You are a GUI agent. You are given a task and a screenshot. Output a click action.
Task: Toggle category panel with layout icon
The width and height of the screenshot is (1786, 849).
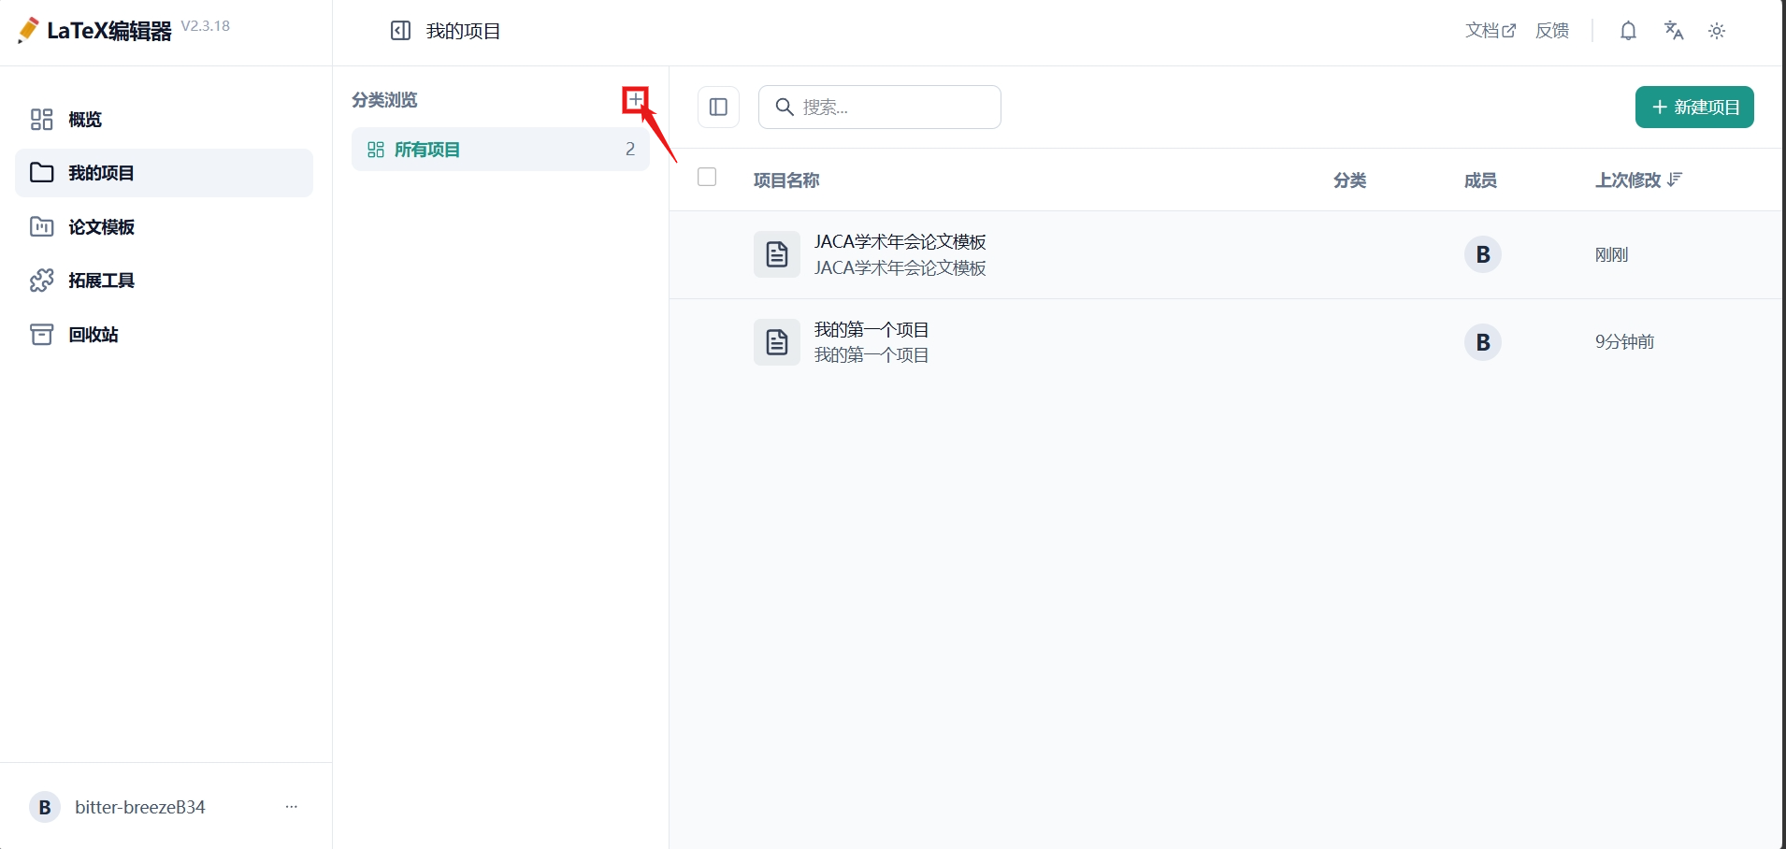tap(718, 108)
